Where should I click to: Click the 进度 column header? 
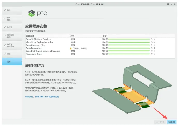pyautogui.click(x=129, y=36)
